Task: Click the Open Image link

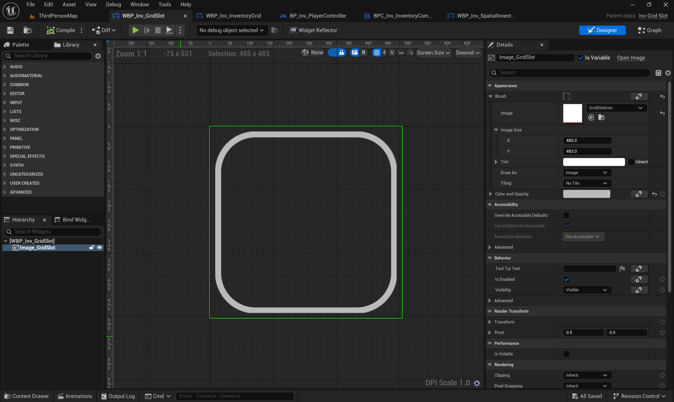Action: click(631, 58)
